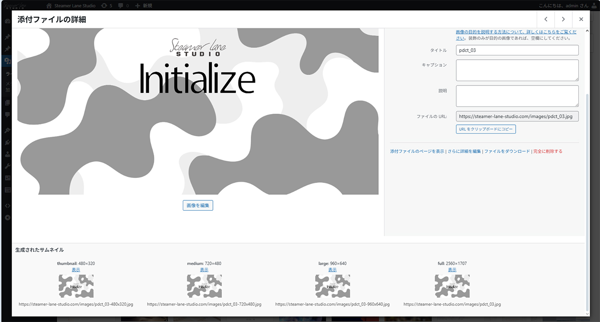
Task: Open Appearance brush icon in admin sidebar
Action: pos(7,130)
